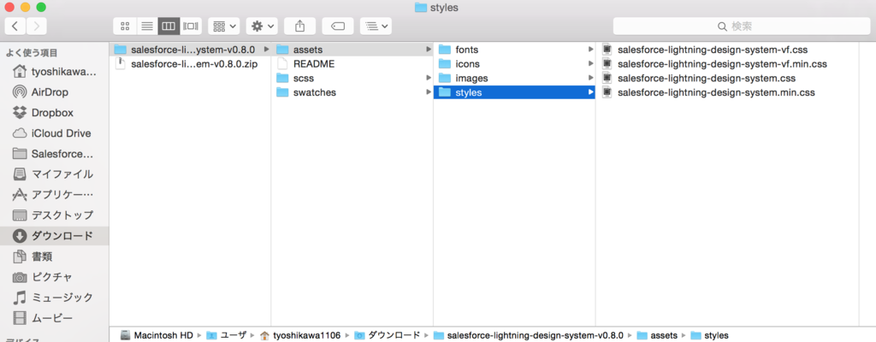The image size is (876, 342).
Task: Switch to icon view
Action: [125, 26]
